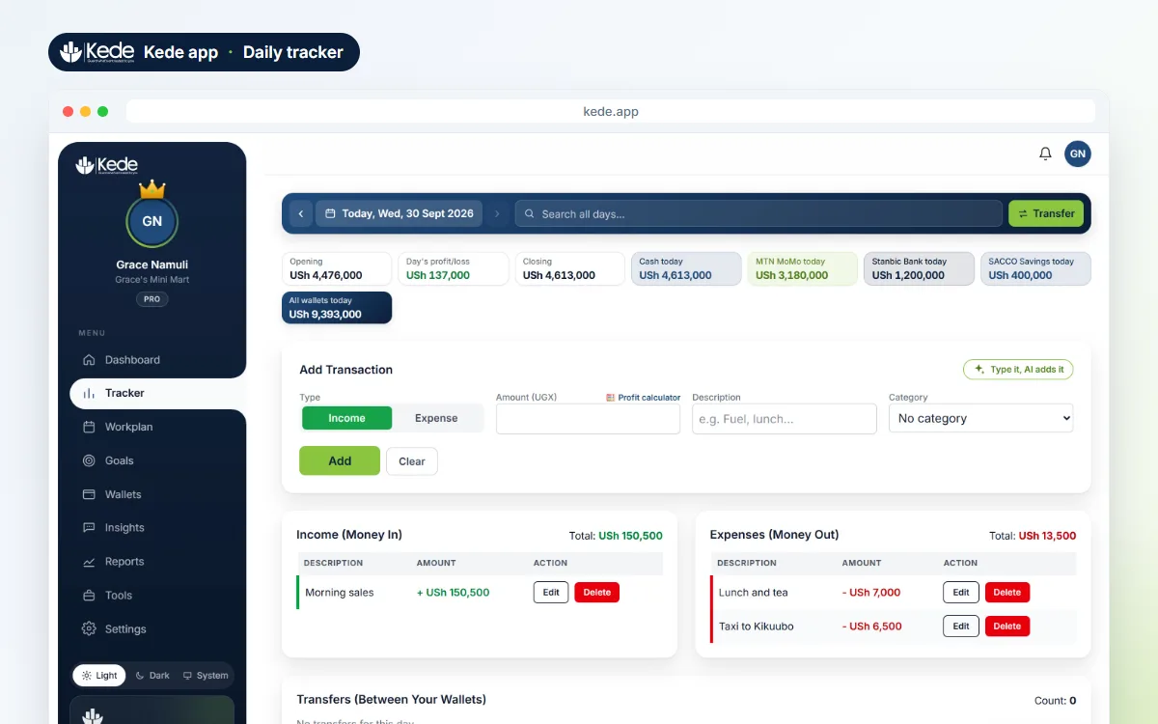
Task: Click the Amount (UGX) input field
Action: (x=588, y=419)
